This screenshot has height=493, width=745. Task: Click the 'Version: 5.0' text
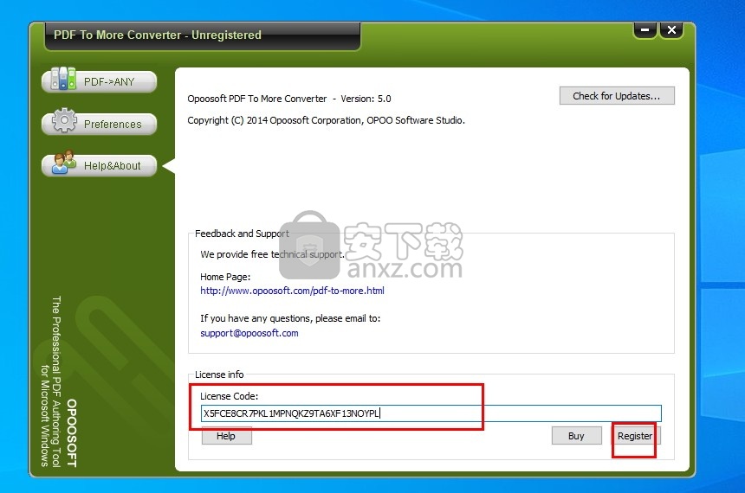point(366,99)
